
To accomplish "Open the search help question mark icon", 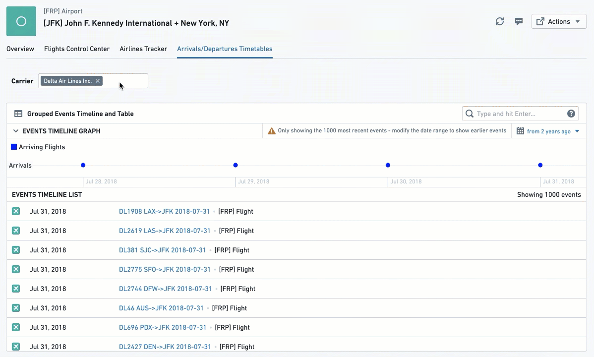I will [x=571, y=114].
